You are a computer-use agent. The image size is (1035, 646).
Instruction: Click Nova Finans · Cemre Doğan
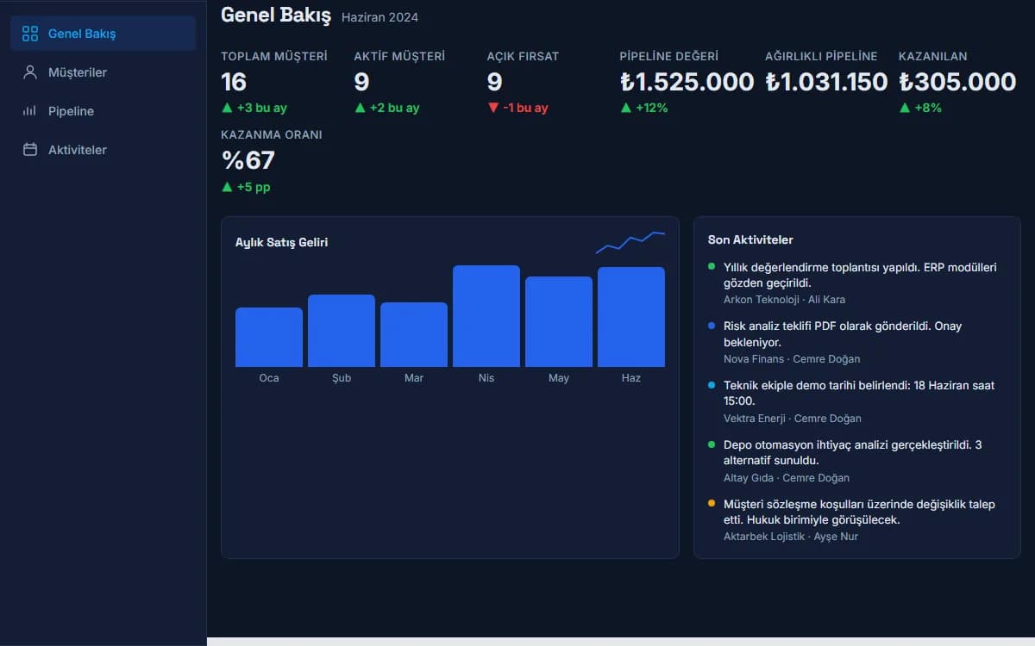point(792,359)
